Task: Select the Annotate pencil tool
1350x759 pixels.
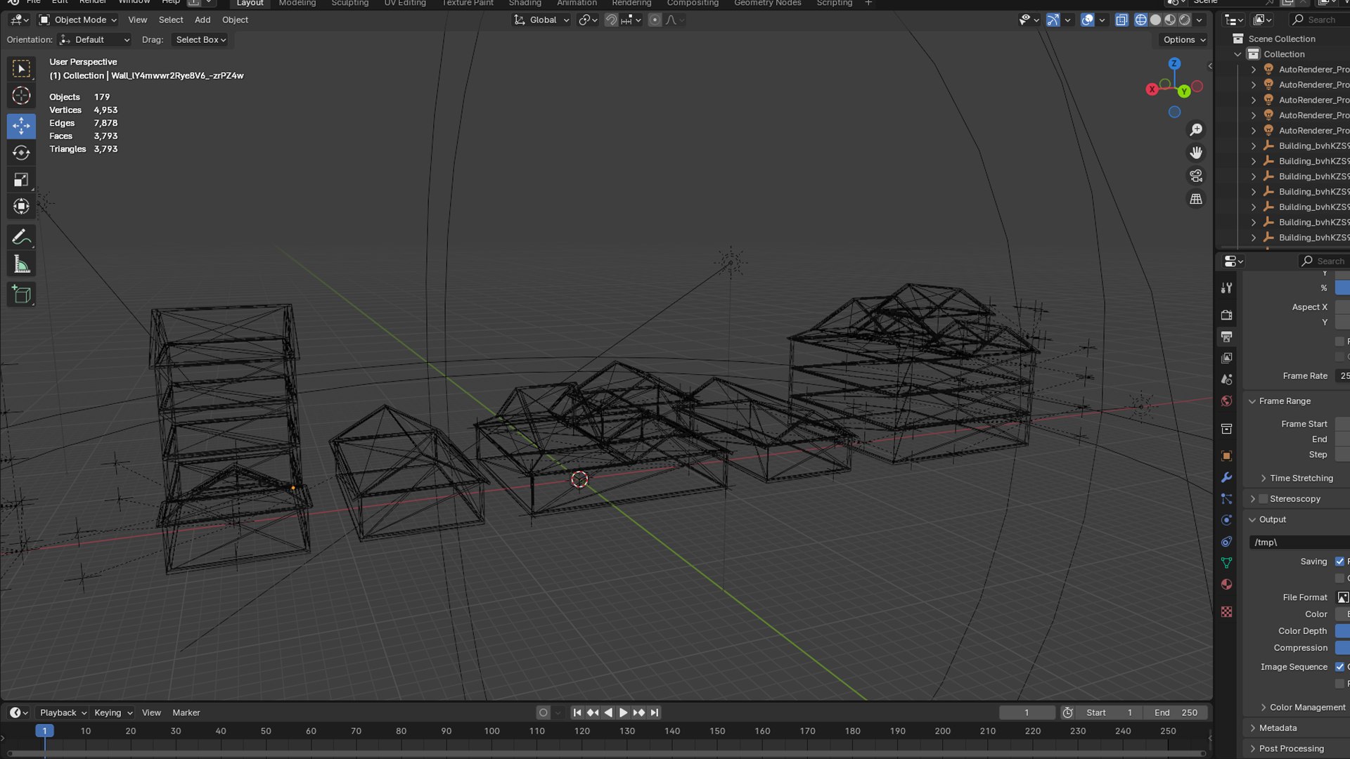Action: pos(21,238)
